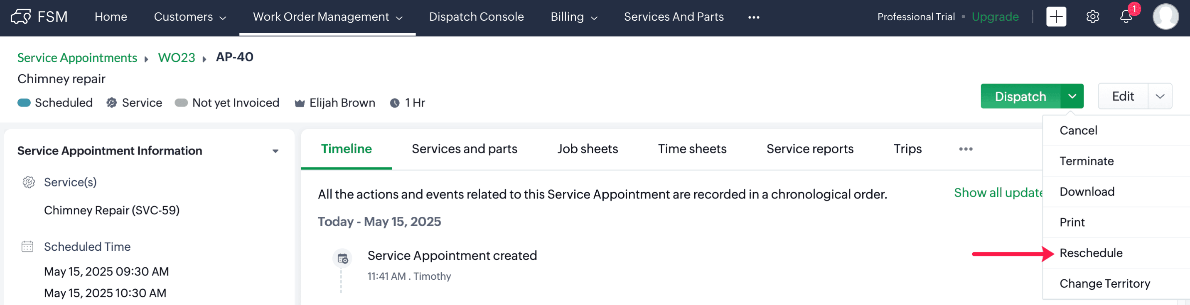
Task: Click the Service(s) gear icon
Action: [29, 182]
